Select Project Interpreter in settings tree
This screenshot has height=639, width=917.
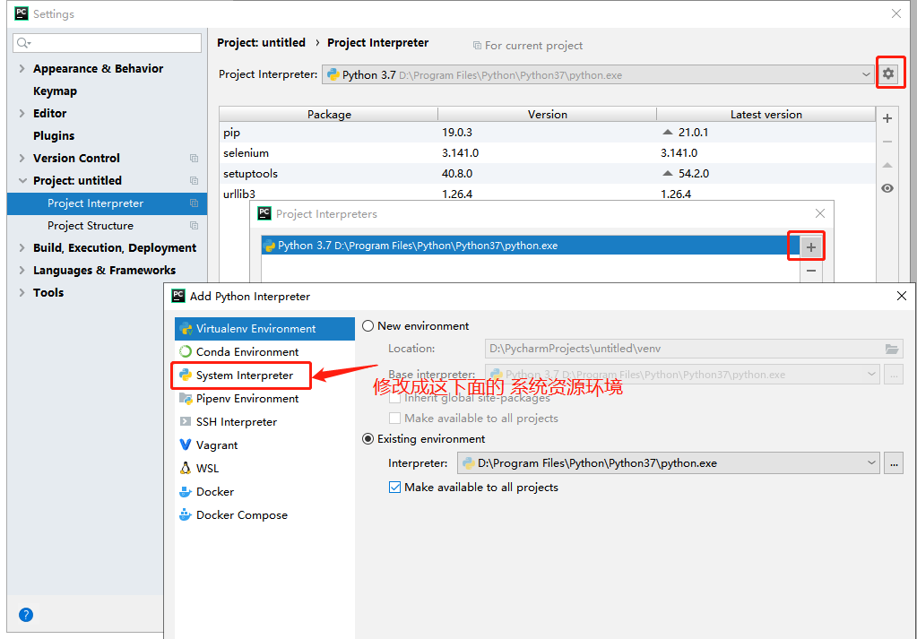coord(107,203)
